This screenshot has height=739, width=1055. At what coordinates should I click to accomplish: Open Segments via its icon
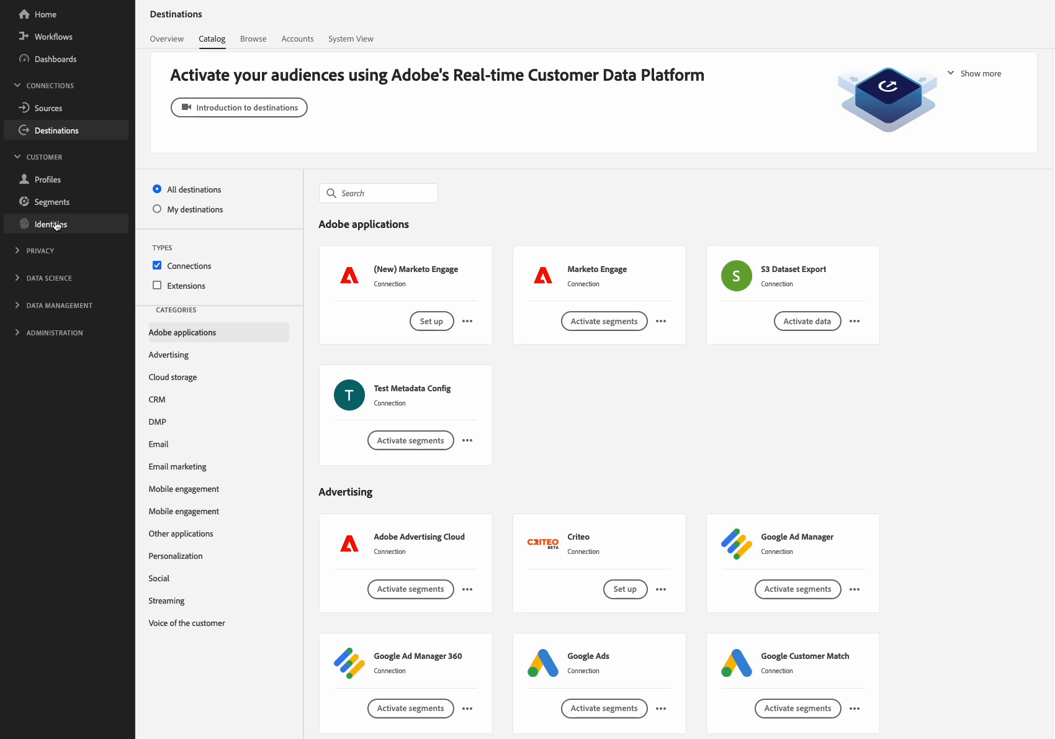24,202
